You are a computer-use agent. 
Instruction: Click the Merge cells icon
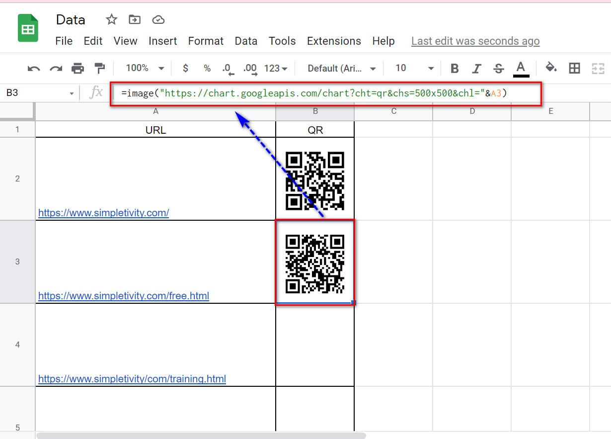pyautogui.click(x=598, y=69)
